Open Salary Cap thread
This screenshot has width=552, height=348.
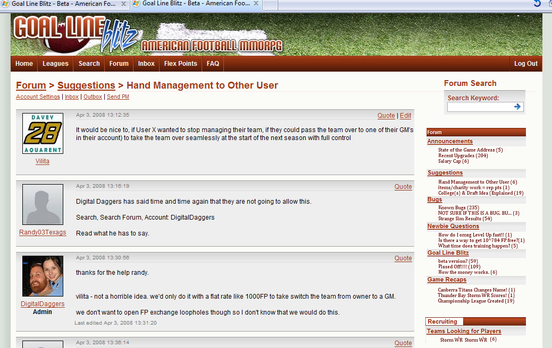454,161
